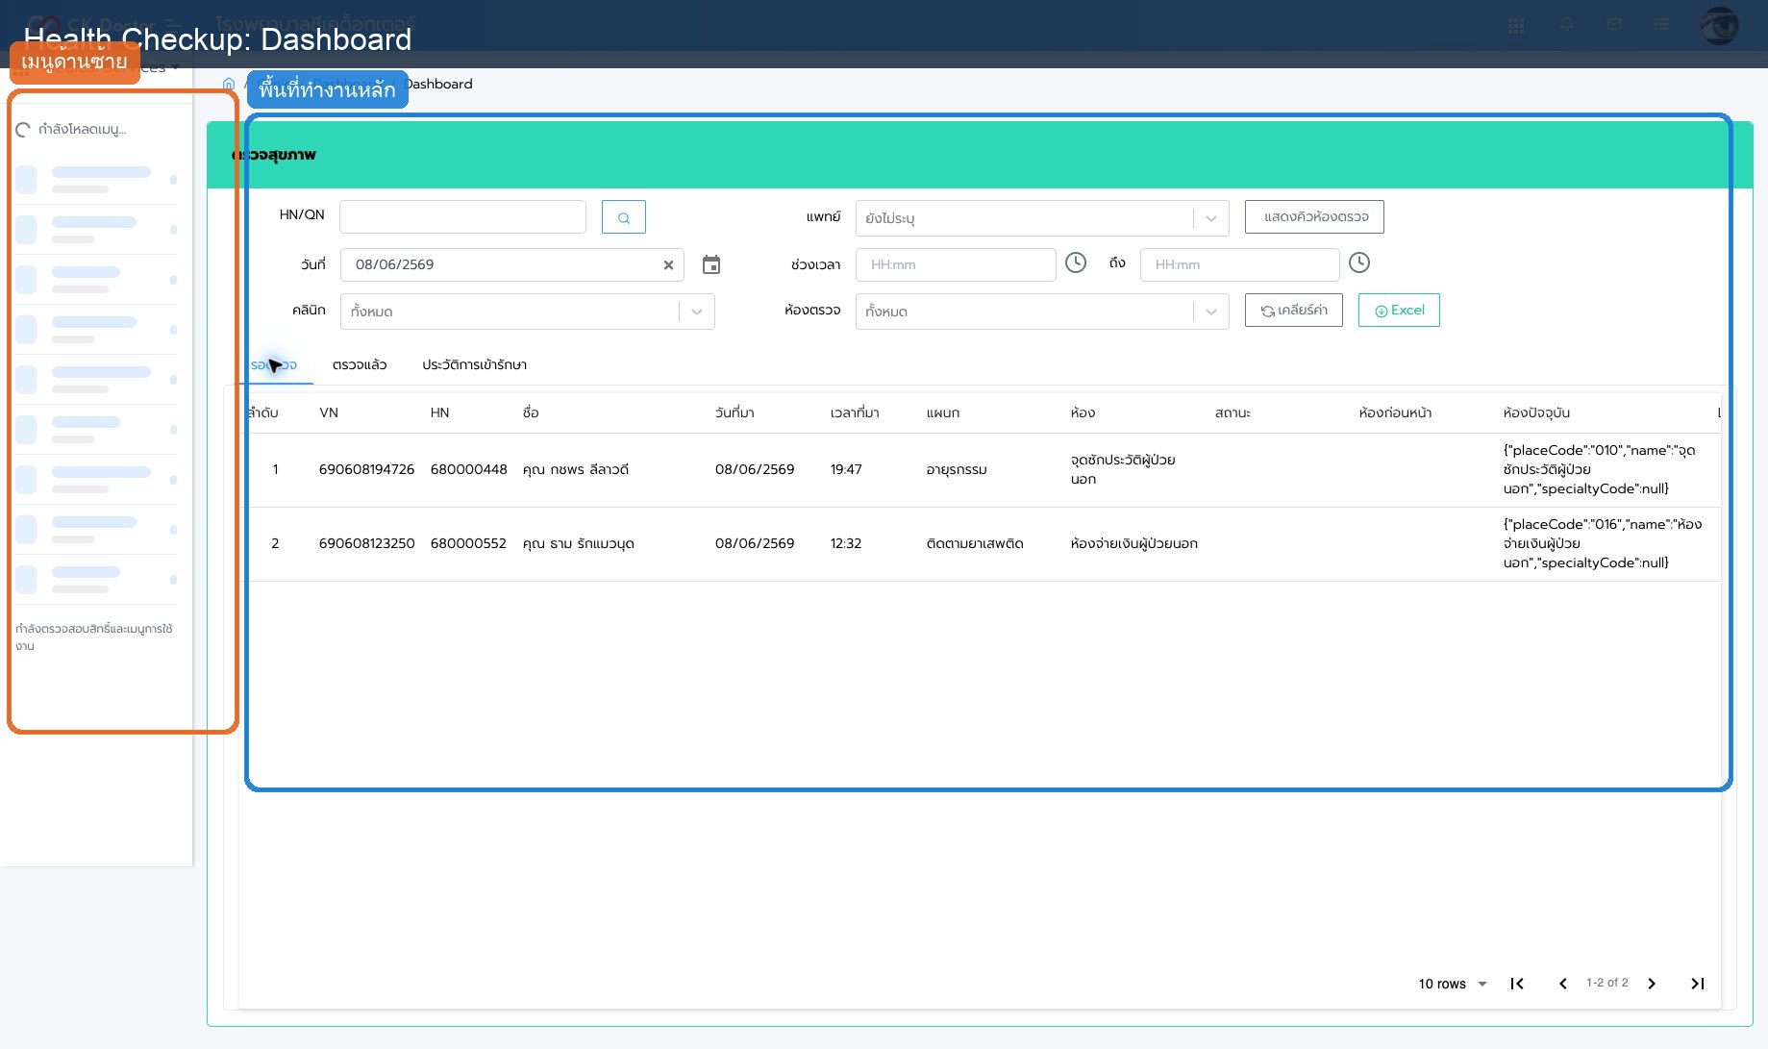
Task: Open the mail icon in the top bar
Action: click(x=1614, y=25)
